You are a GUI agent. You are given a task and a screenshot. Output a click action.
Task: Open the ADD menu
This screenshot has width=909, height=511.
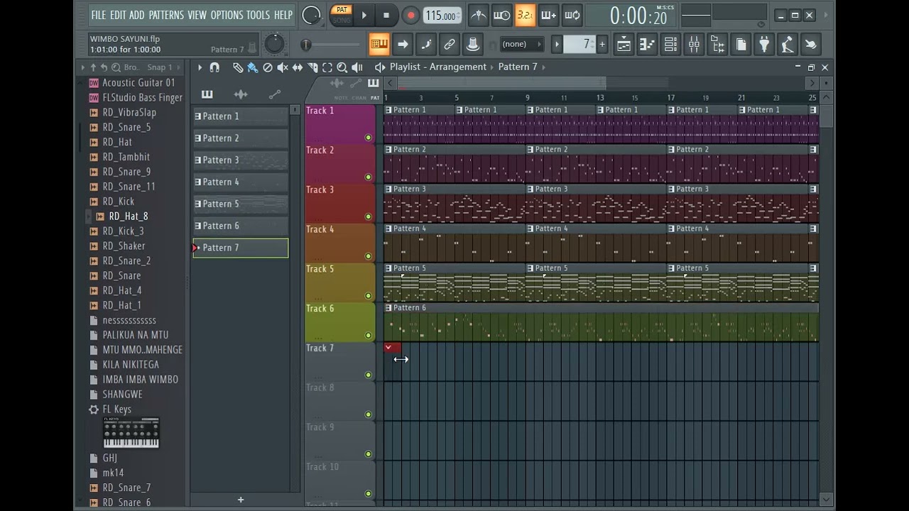coord(137,15)
